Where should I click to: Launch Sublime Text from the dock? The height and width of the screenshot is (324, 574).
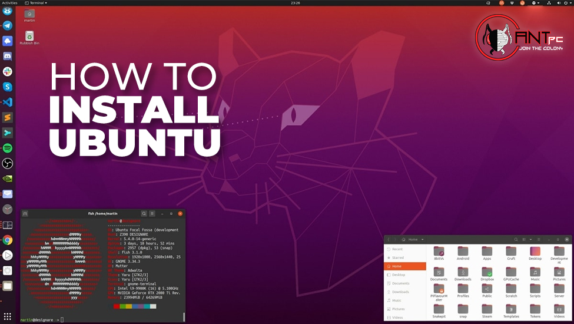(7, 117)
